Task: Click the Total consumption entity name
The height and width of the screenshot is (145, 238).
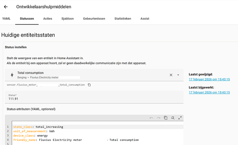Action: [x=30, y=73]
